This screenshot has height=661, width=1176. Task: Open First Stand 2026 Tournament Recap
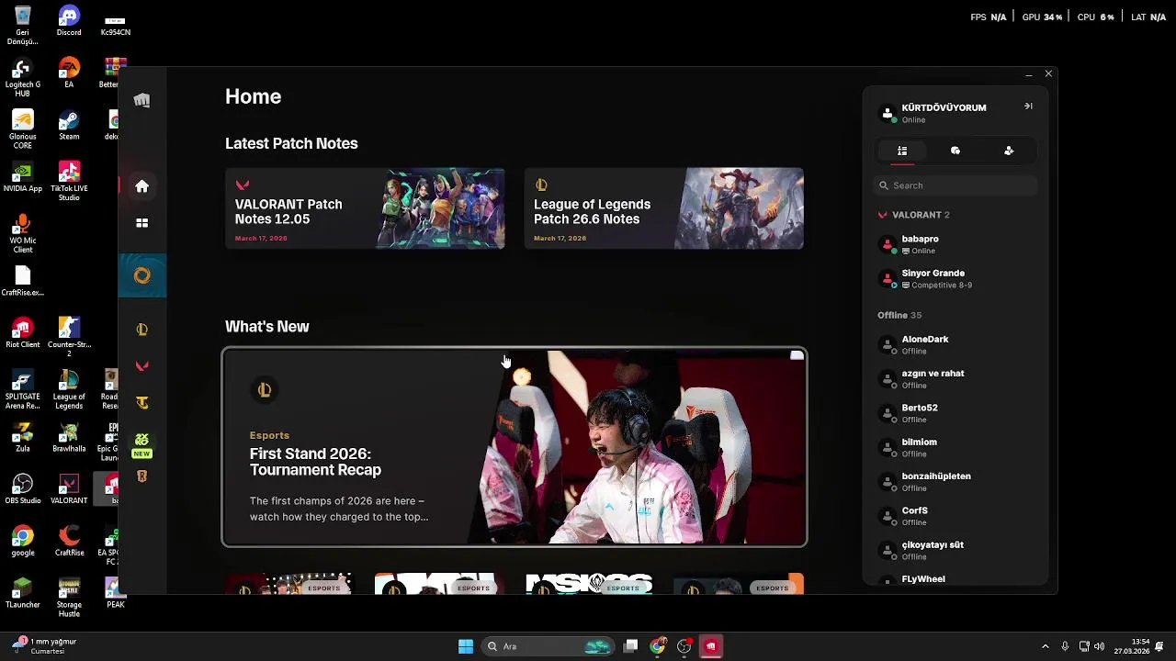coord(514,448)
